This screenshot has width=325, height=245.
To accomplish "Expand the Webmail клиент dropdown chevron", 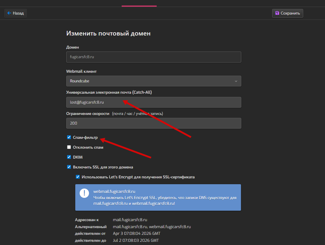I will coord(236,81).
